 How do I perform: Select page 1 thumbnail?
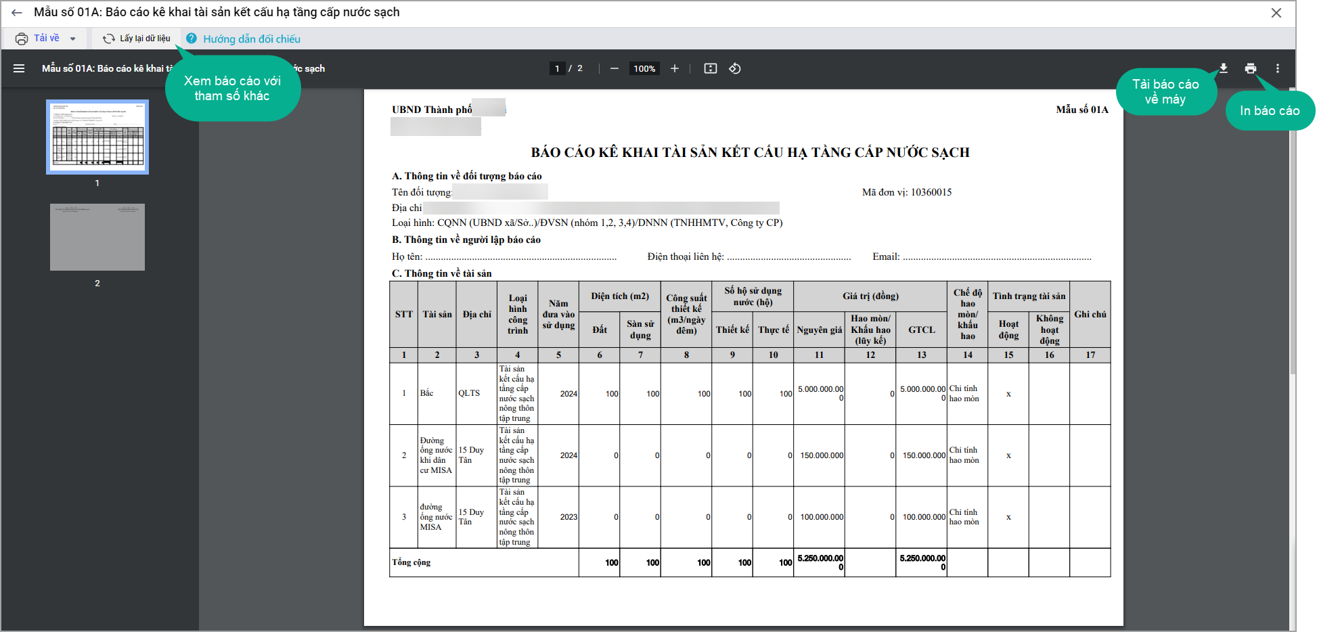[97, 137]
